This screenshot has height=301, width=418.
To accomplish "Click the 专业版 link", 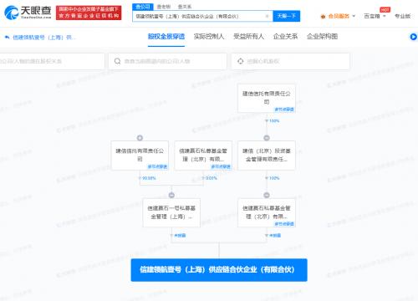I will [x=403, y=16].
